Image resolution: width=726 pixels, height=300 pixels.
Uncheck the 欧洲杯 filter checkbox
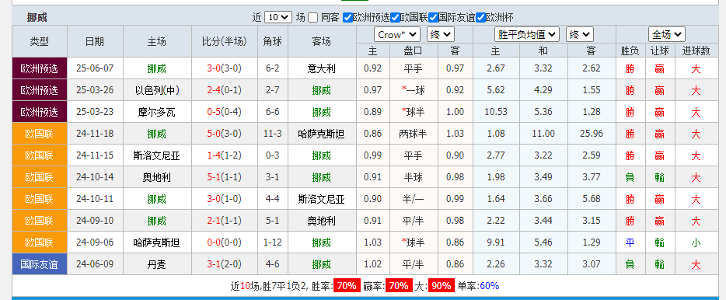tap(480, 18)
